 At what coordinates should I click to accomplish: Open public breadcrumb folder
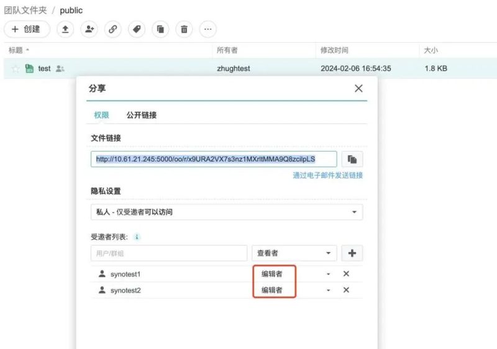(x=71, y=11)
